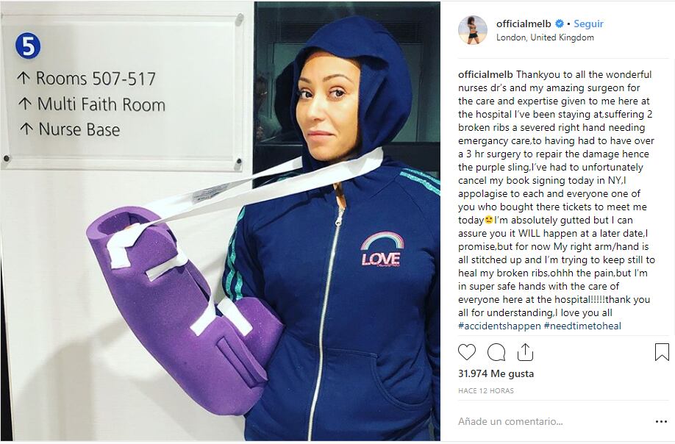
Task: Open comments via speech bubble icon
Action: (x=496, y=352)
